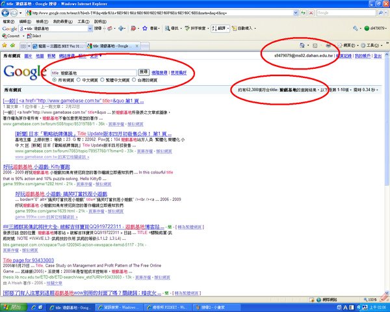Refresh the page using the green arrows icon
Image resolution: width=390 pixels, height=312 pixels.
point(303,13)
